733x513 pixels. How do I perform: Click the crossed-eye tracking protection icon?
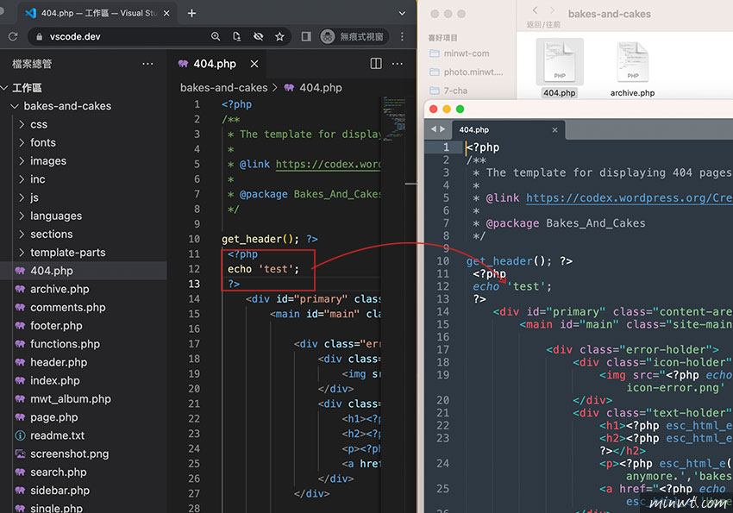pos(258,36)
